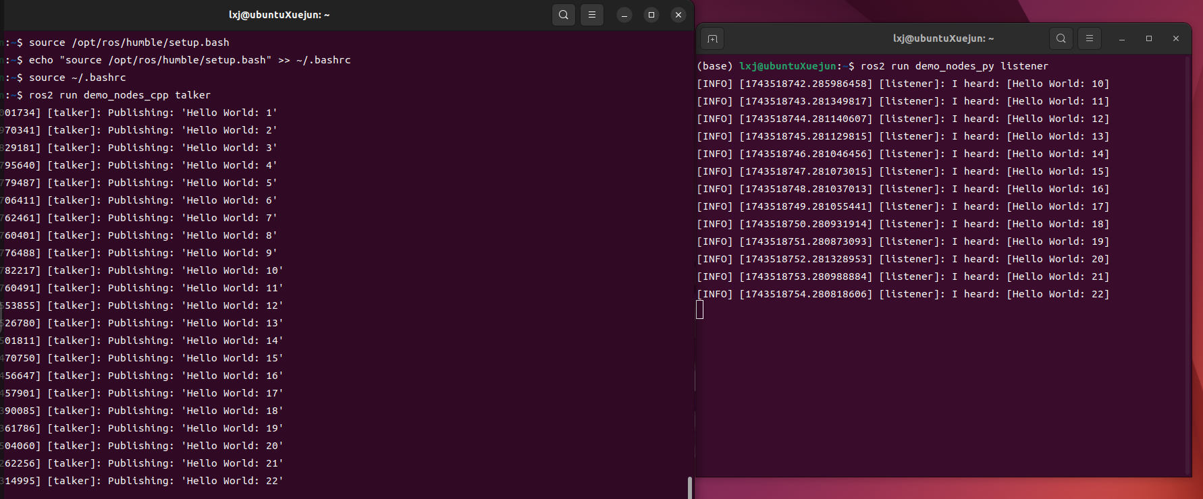Open hamburger menu in left talker terminal
The width and height of the screenshot is (1203, 499).
click(592, 15)
